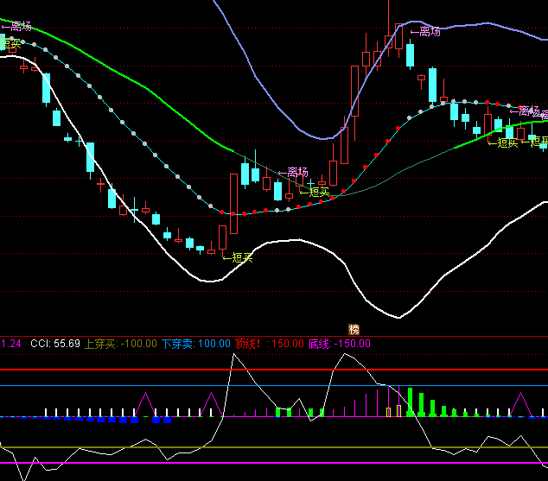Select the 离场 label in the chart's middle
The height and width of the screenshot is (481, 548).
pyautogui.click(x=292, y=173)
